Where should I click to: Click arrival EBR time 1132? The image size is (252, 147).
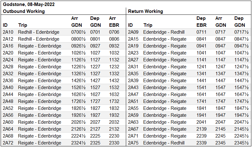[x=114, y=60]
